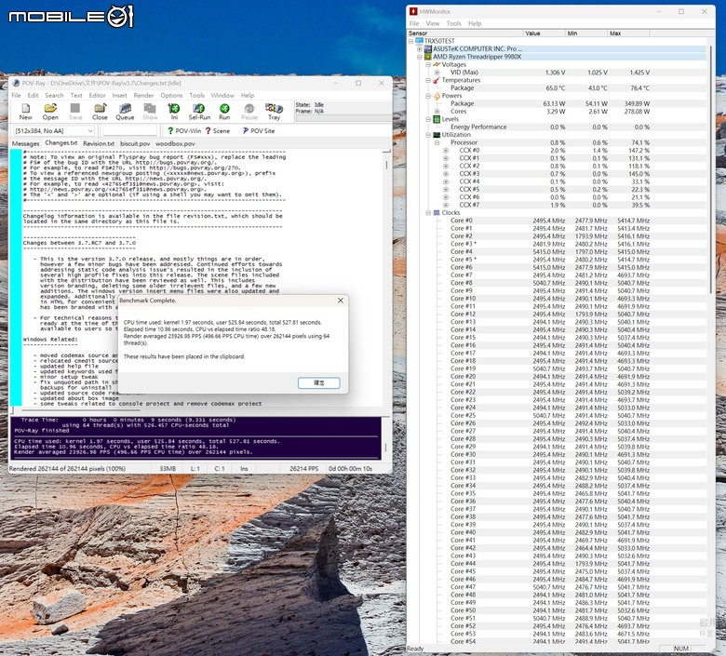Image resolution: width=726 pixels, height=656 pixels.
Task: Open POV-Ray Options menu
Action: (171, 95)
